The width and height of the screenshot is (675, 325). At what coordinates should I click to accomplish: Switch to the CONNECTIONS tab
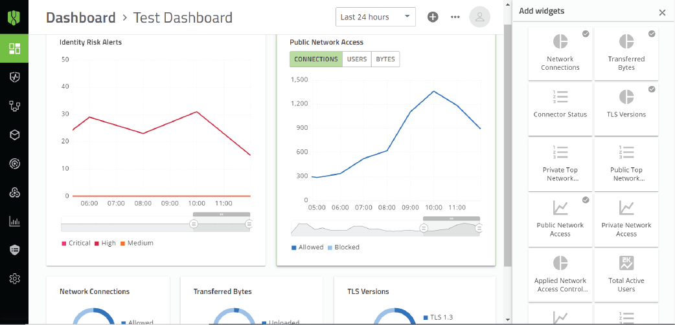tap(316, 59)
